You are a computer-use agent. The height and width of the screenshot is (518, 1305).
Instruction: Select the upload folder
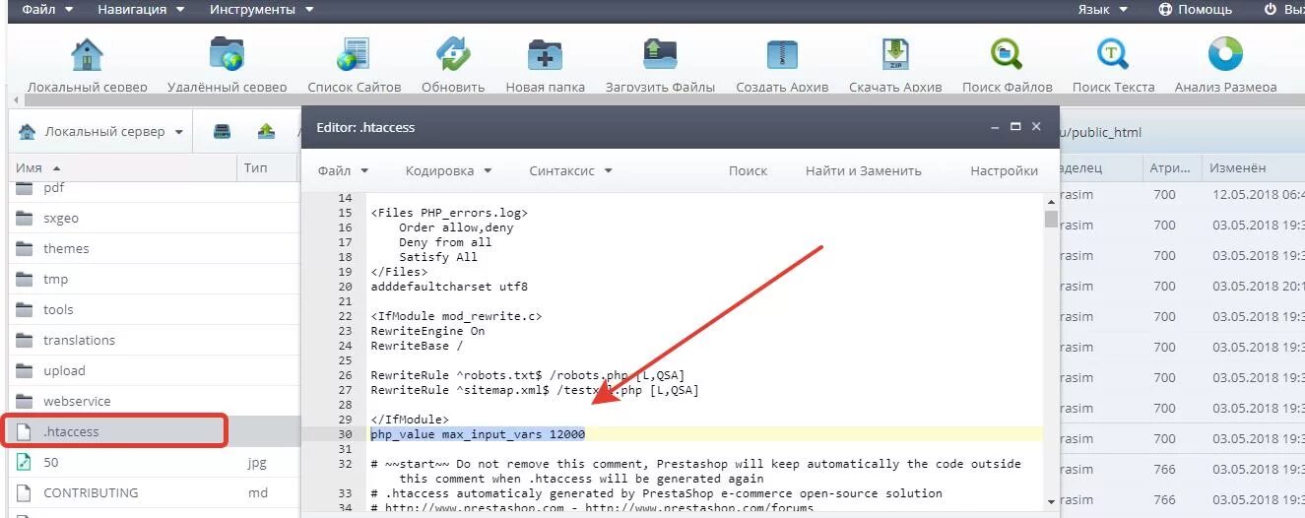[154, 370]
